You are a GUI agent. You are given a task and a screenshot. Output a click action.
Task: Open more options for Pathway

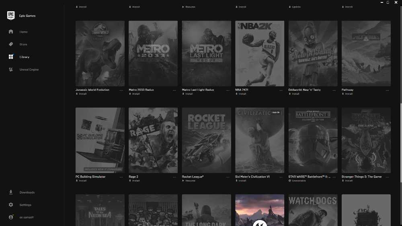pos(388,90)
